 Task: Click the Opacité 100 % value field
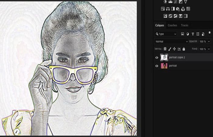click(203, 41)
